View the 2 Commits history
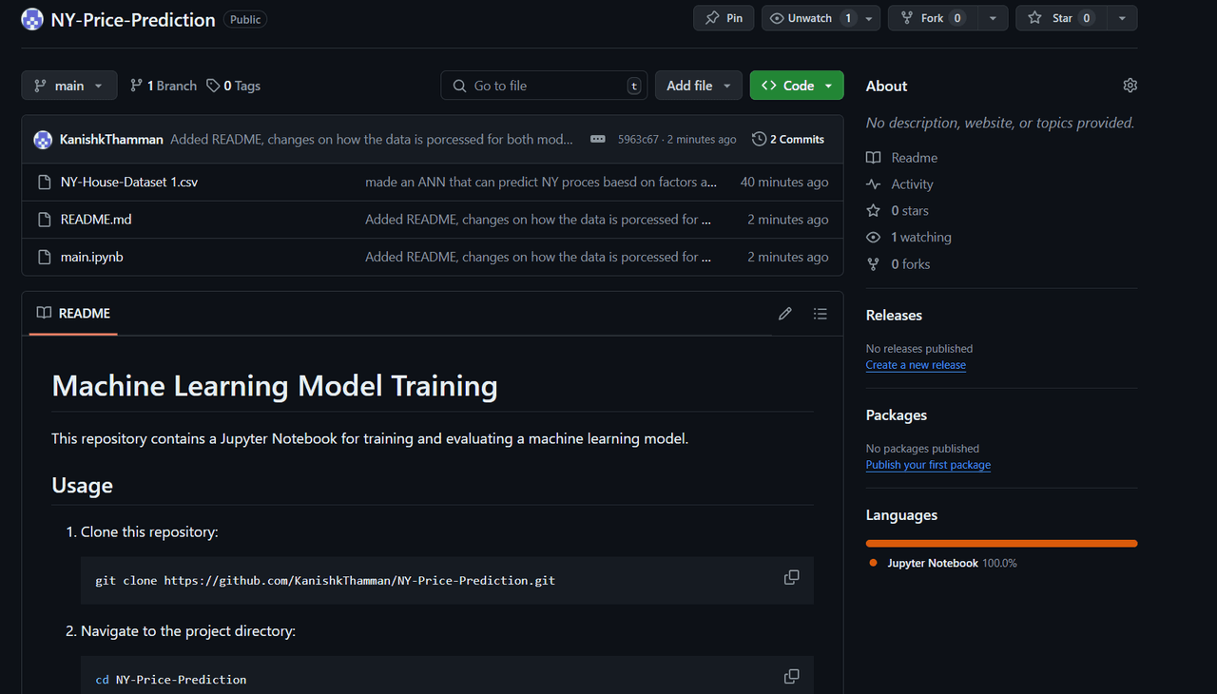 tap(788, 139)
